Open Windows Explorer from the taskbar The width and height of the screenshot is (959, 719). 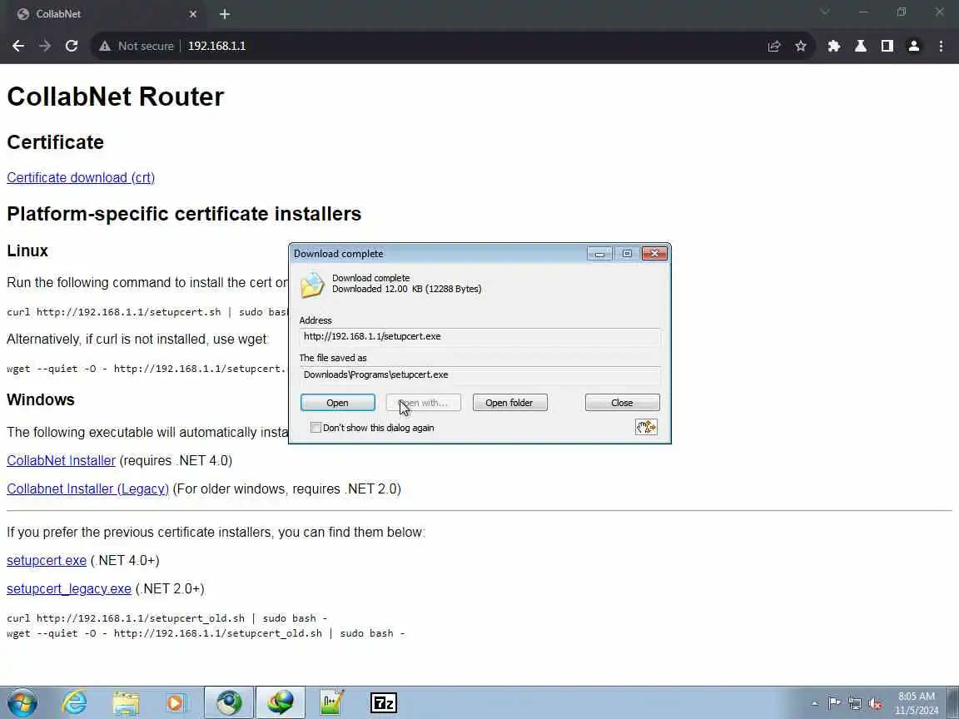[126, 702]
